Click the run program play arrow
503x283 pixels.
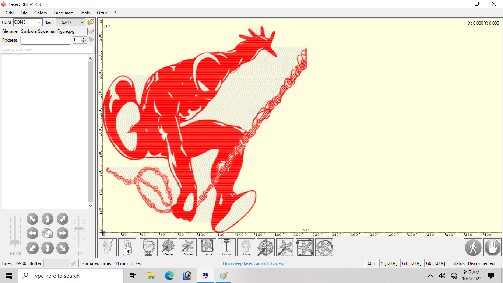(91, 40)
